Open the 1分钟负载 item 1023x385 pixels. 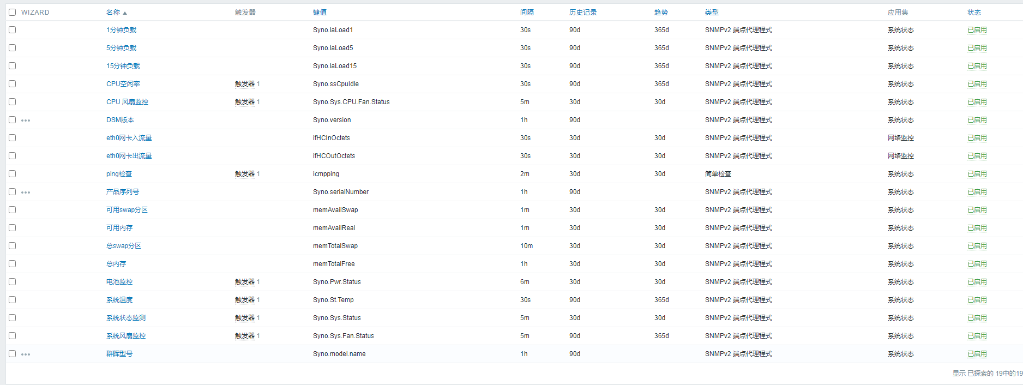click(121, 30)
